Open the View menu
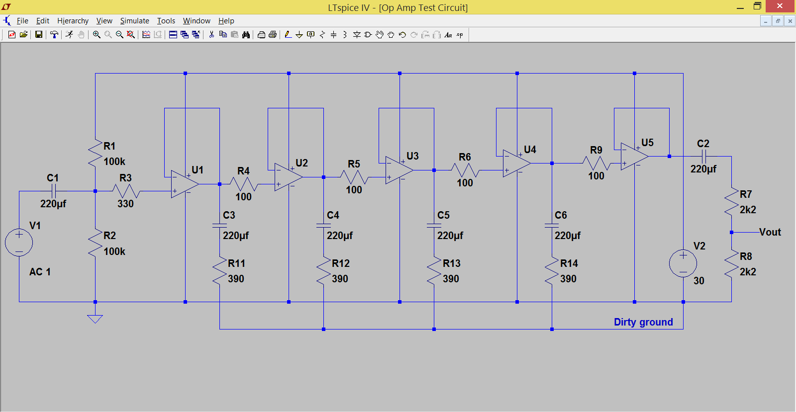The image size is (796, 412). (x=104, y=21)
